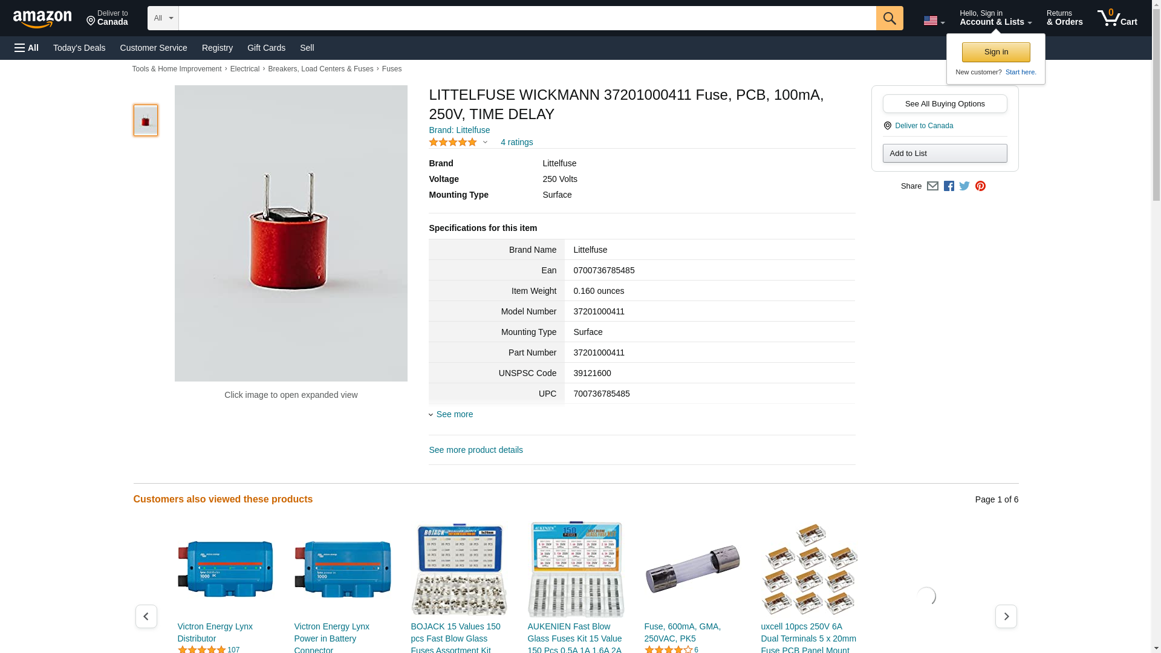Viewport: 1161px width, 653px height.
Task: Share product on Twitter icon
Action: (x=964, y=186)
